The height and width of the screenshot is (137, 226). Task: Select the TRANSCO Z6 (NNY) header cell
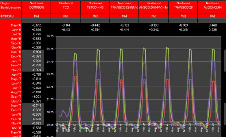point(125,8)
